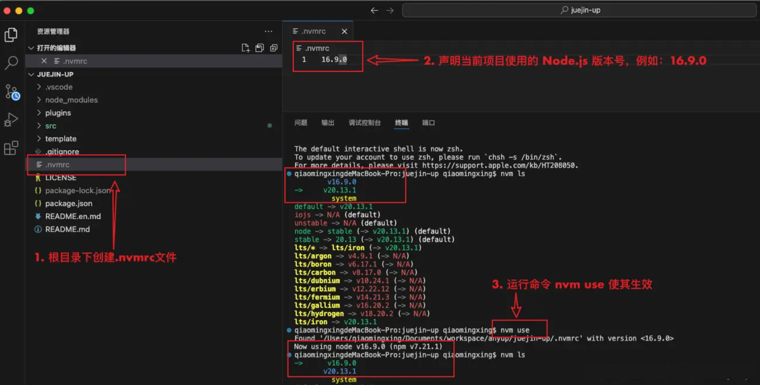Screen dimensions: 760x385
Task: Click the macOS green fullscreen button
Action: (31, 11)
